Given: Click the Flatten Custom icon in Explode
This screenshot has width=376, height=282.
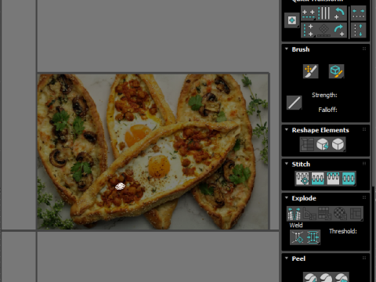Looking at the screenshot, I should coord(356,214).
